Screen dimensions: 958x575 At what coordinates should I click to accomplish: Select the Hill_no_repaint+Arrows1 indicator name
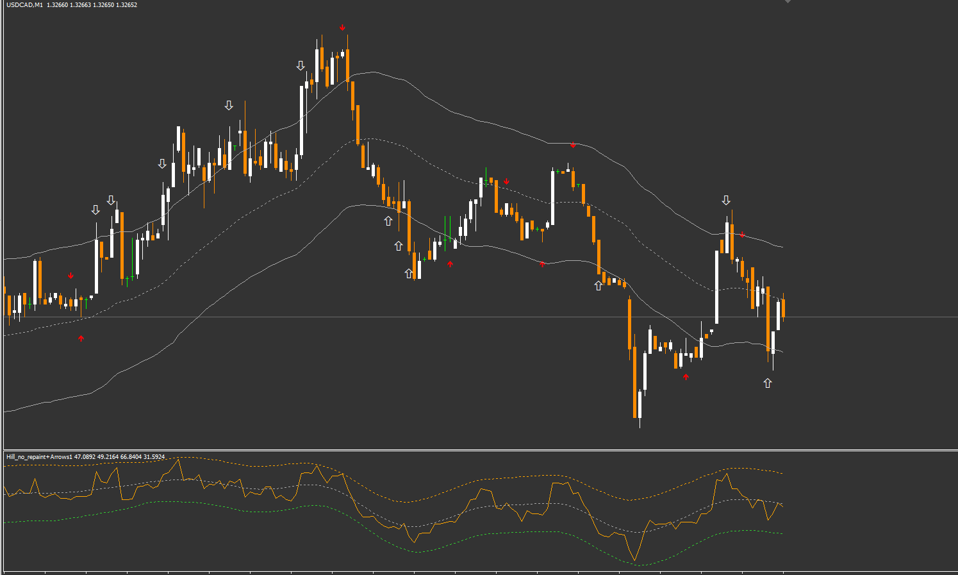39,457
